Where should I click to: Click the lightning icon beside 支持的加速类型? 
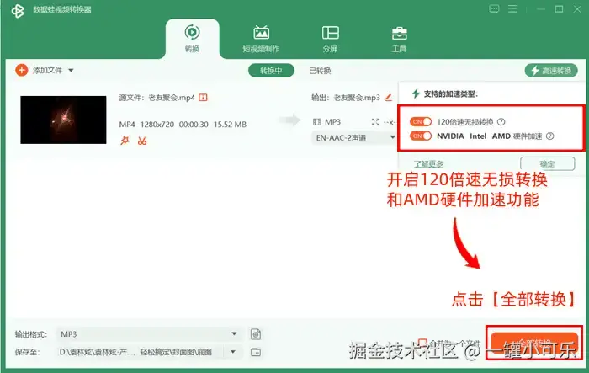(416, 93)
